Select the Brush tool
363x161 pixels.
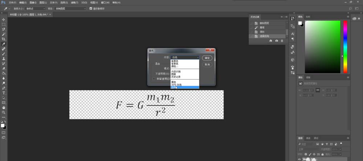click(4, 54)
